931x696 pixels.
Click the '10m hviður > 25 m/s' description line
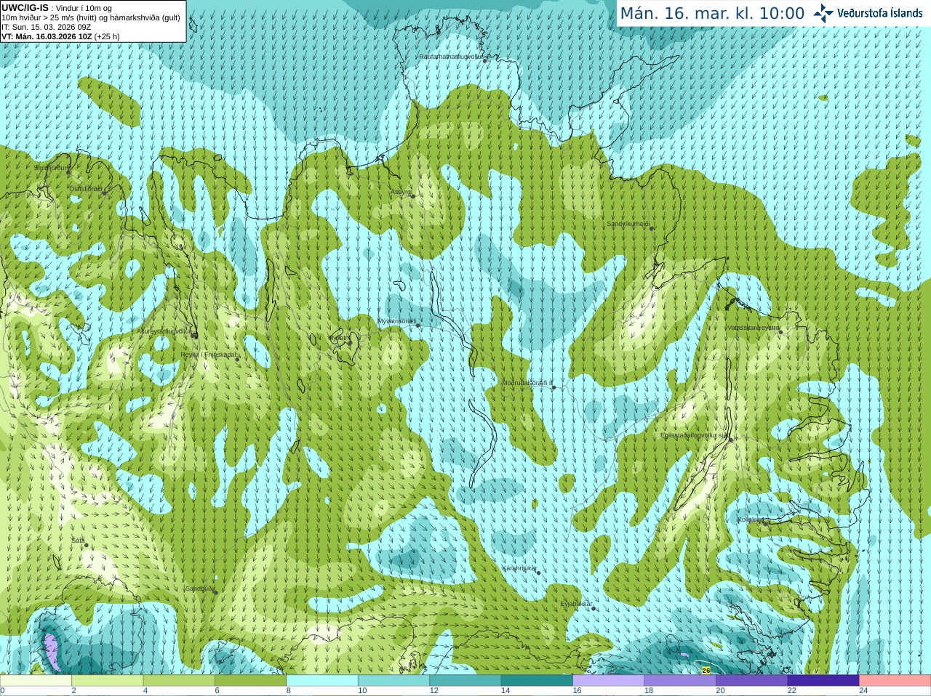[x=91, y=17]
